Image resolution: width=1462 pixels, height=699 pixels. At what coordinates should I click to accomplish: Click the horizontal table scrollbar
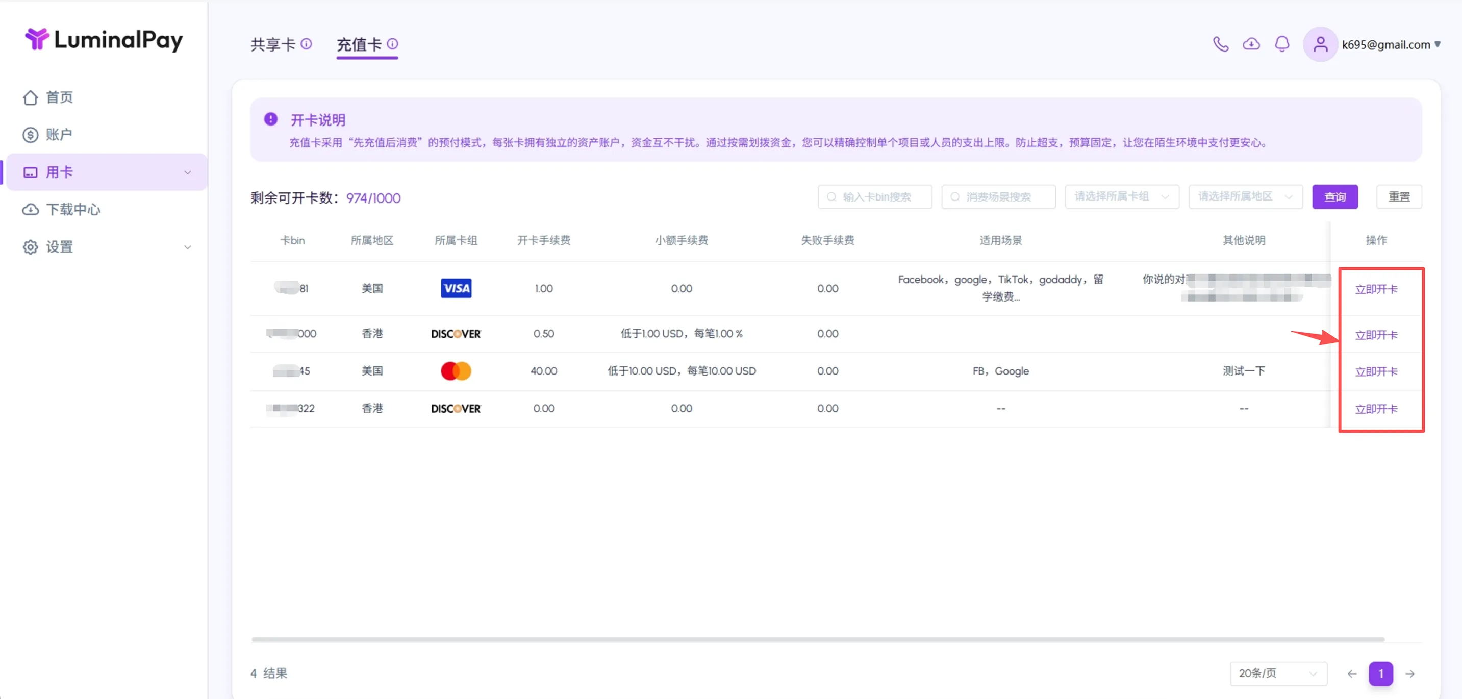point(818,639)
